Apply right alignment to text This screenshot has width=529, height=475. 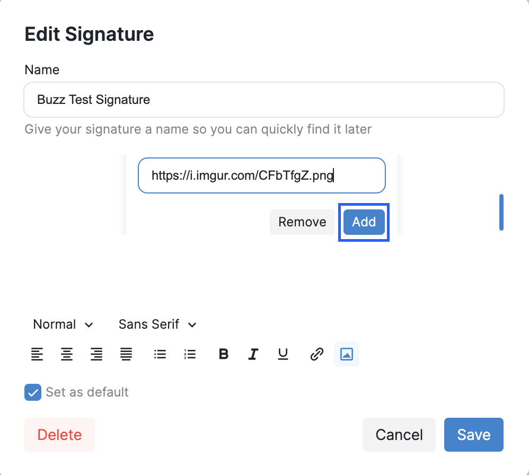(96, 354)
